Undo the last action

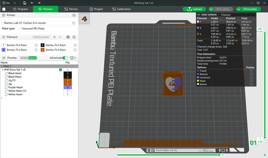(32, 3)
